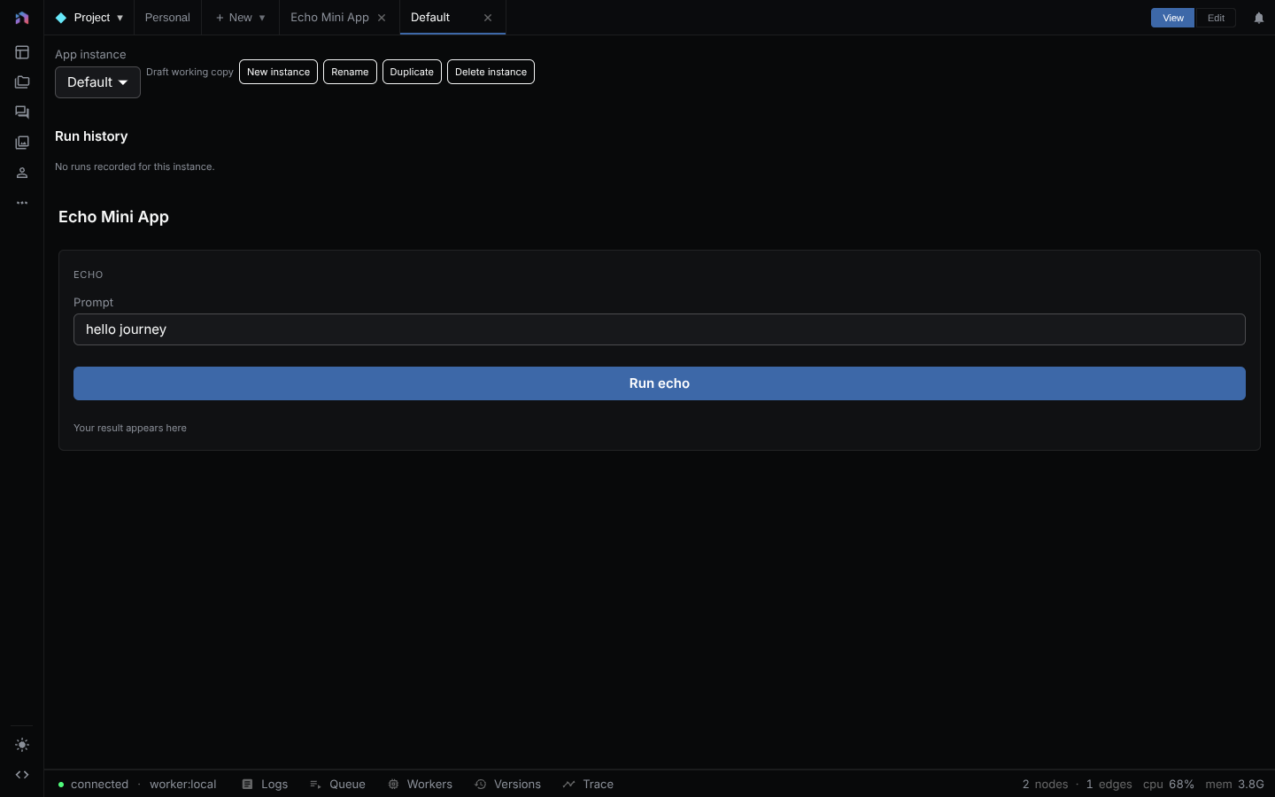Open the chat messages icon in sidebar
The height and width of the screenshot is (797, 1275).
point(22,112)
